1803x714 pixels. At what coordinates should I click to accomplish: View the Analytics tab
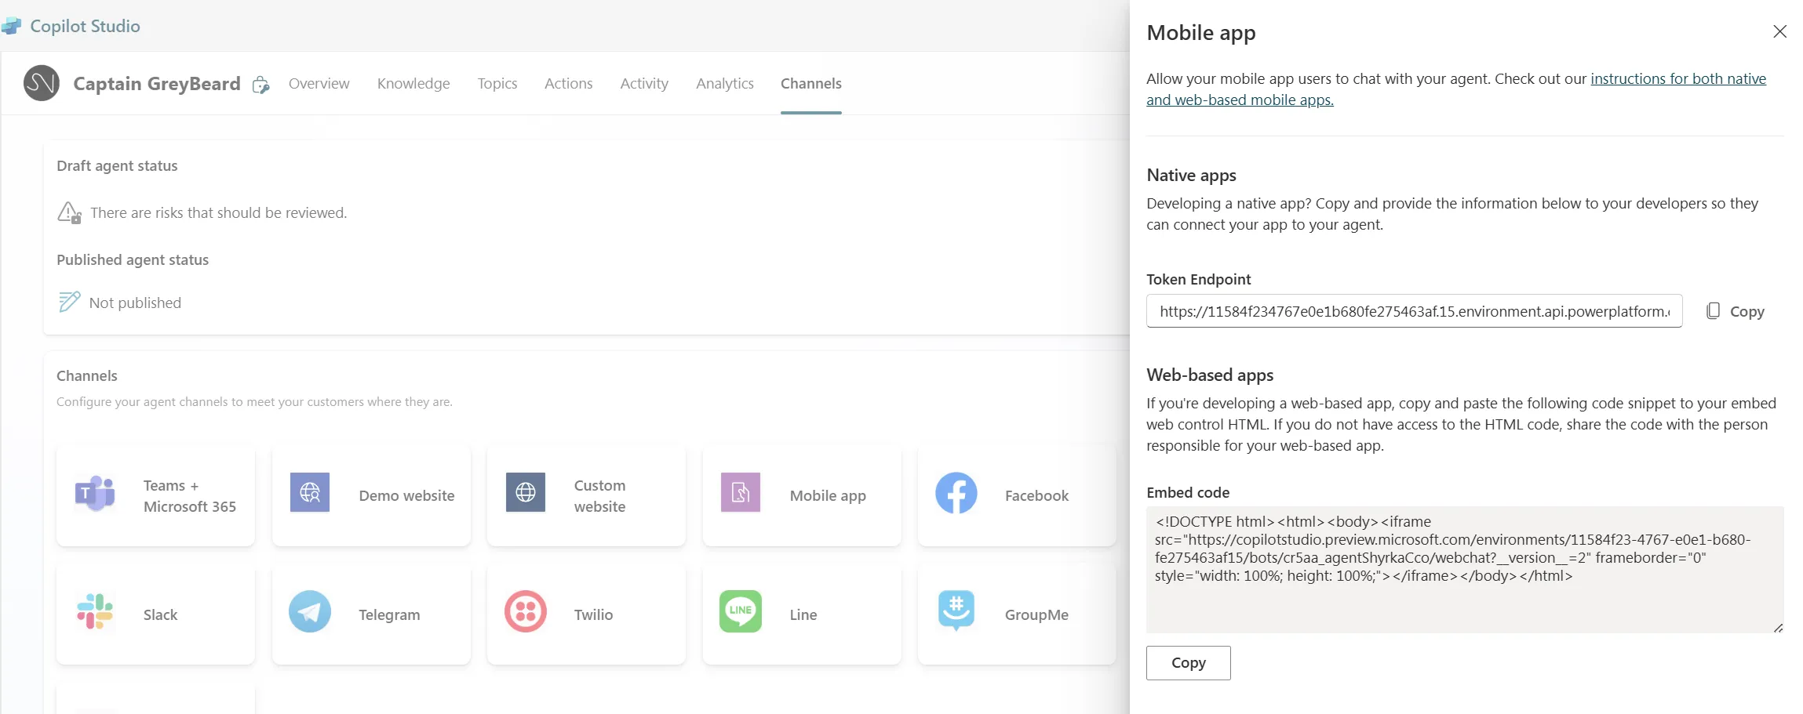coord(725,83)
